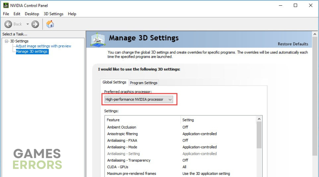This screenshot has height=177, width=319.
Task: Open the File menu
Action: click(x=6, y=14)
